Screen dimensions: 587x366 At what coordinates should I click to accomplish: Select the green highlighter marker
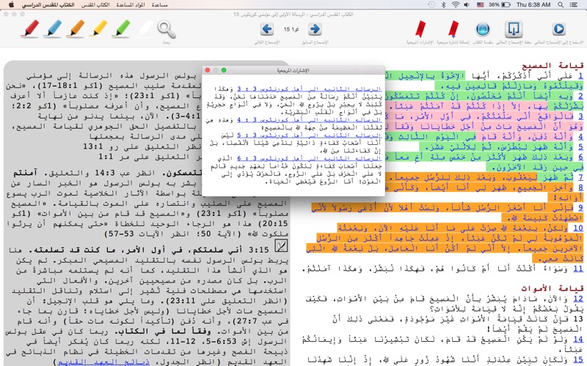(x=121, y=29)
